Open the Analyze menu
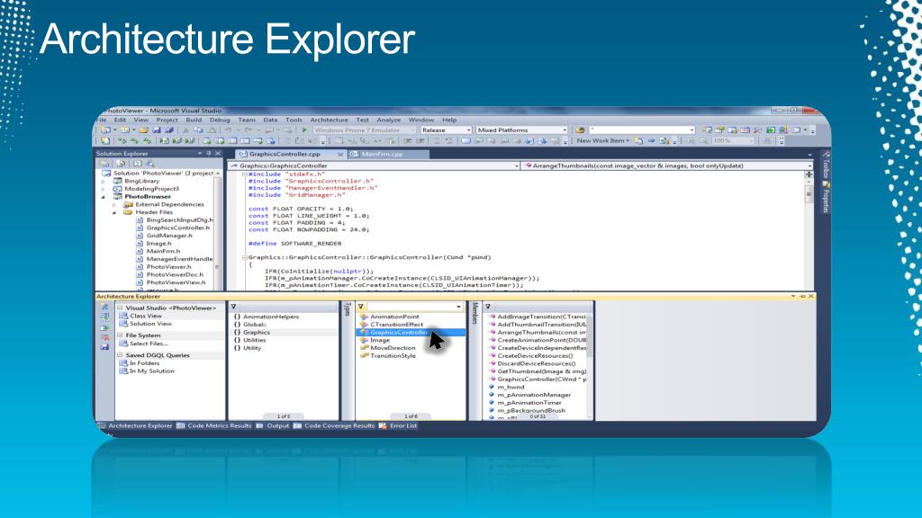922x518 pixels. (388, 120)
